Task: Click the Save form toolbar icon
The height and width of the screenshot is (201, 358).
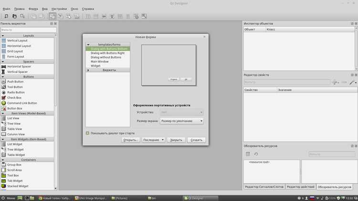Action: pos(22,16)
